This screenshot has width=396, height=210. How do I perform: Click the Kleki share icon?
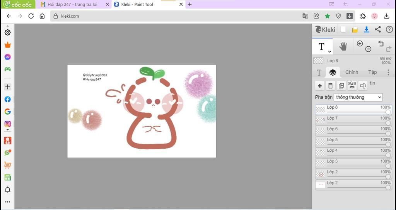point(378,29)
